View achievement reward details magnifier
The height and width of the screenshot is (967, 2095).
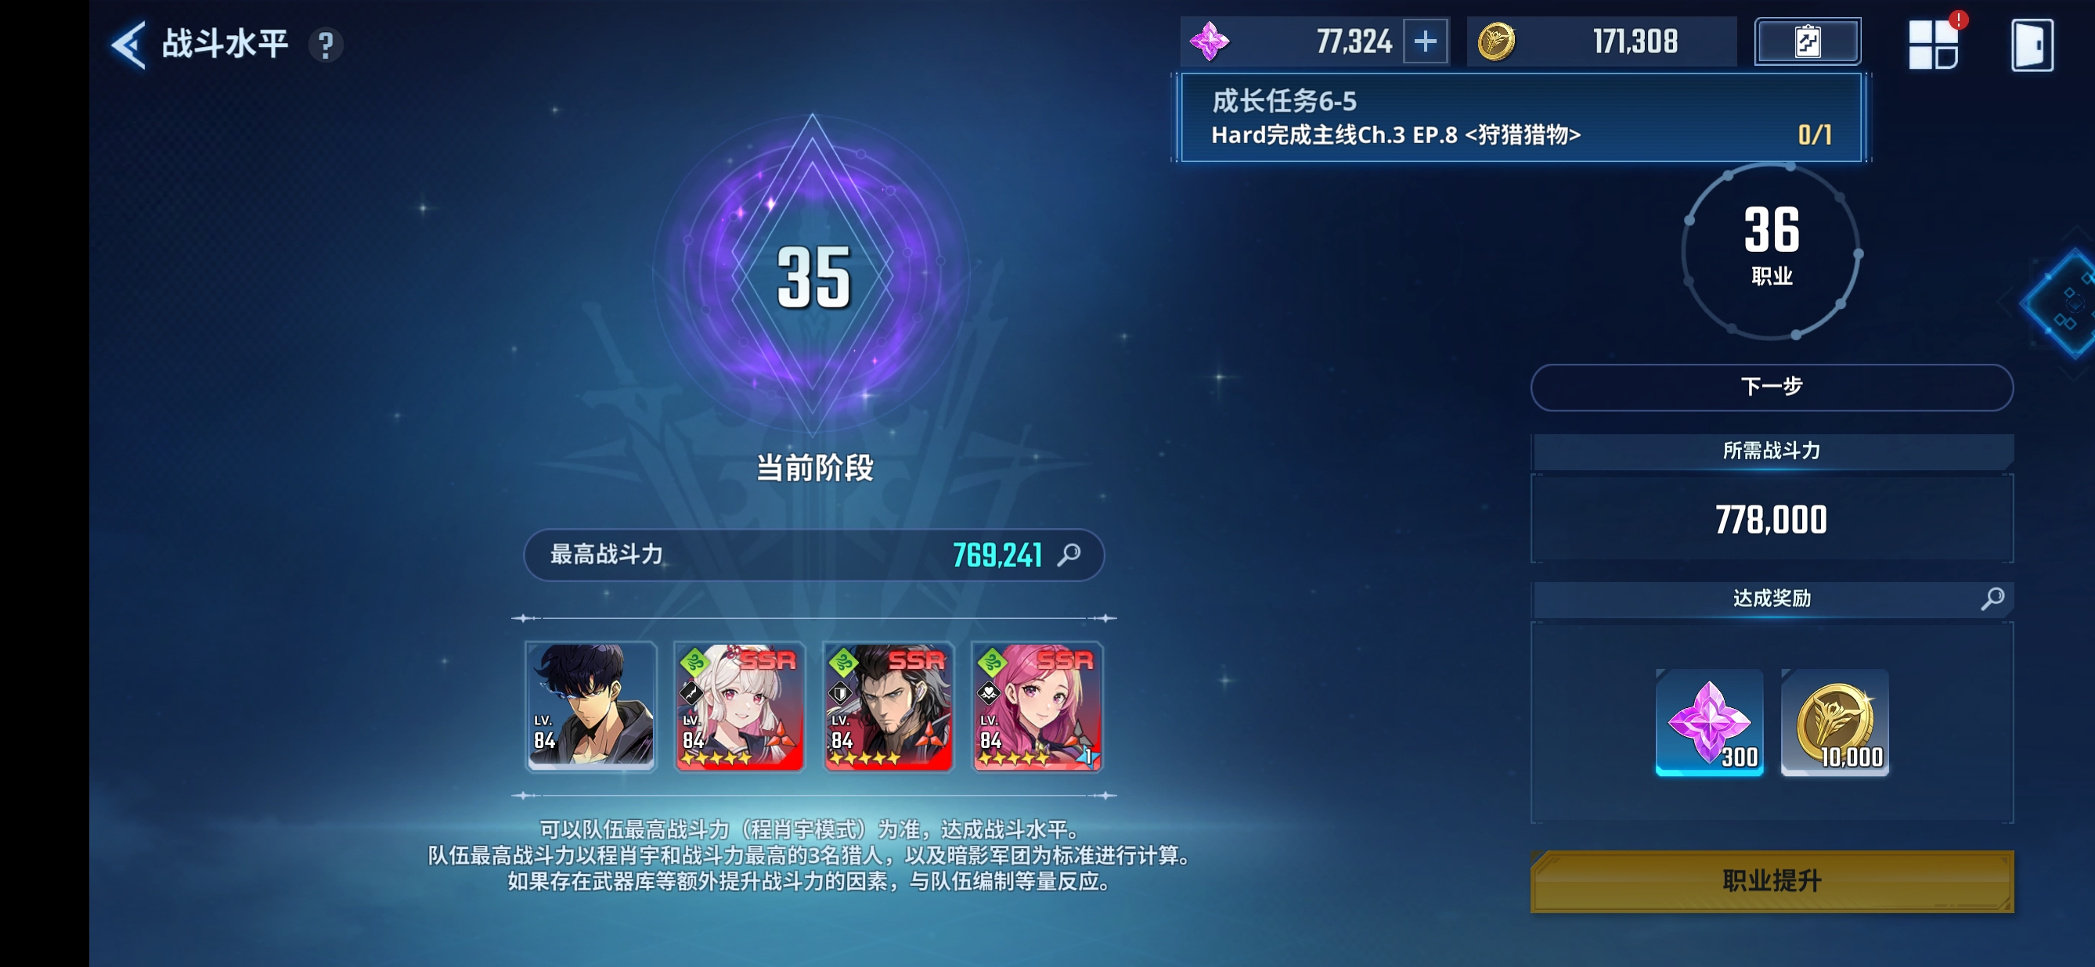click(x=1992, y=599)
